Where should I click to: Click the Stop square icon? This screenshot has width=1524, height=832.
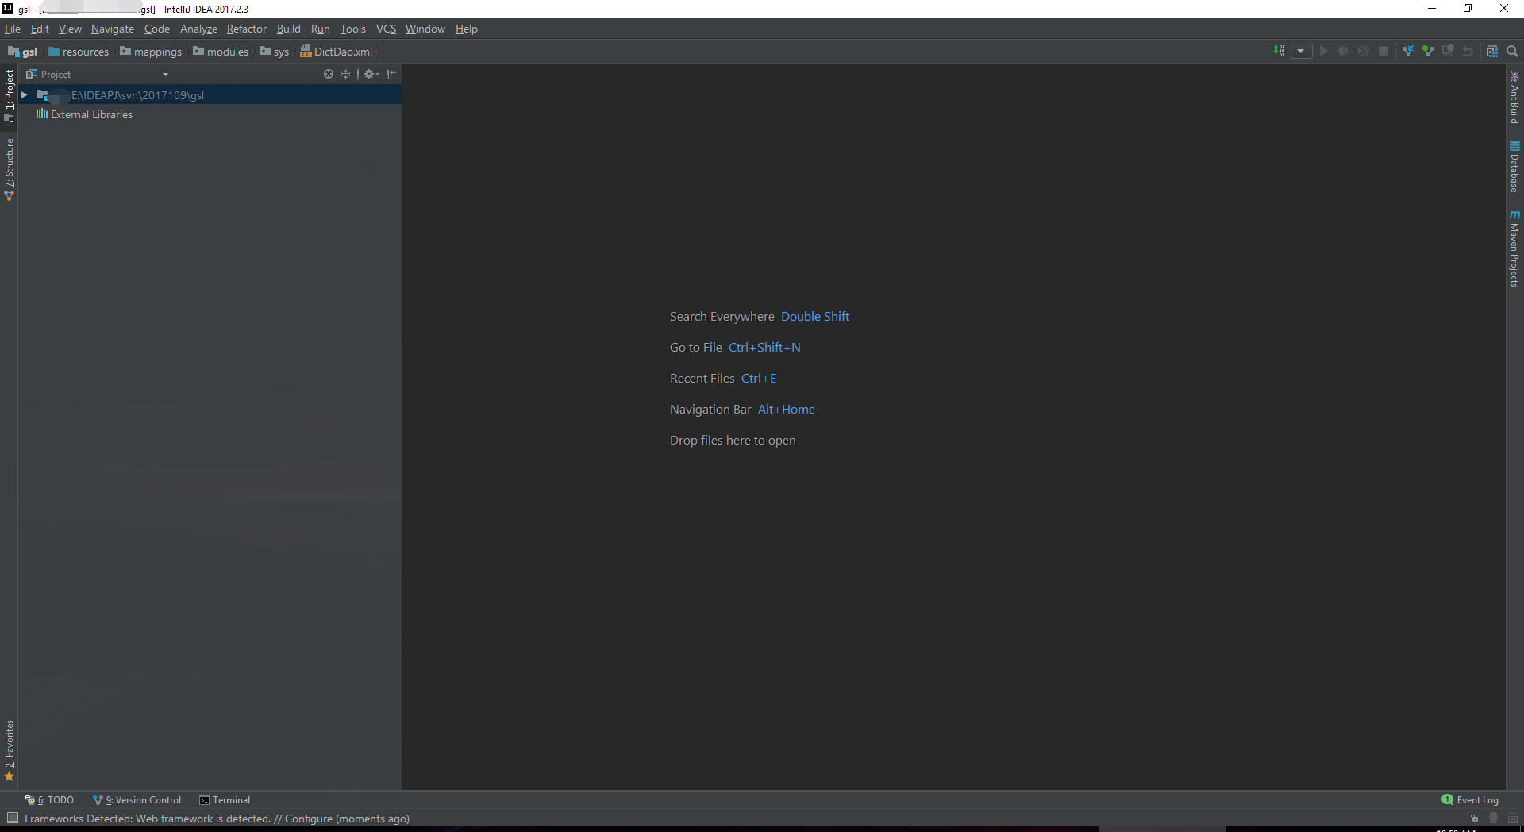point(1384,51)
